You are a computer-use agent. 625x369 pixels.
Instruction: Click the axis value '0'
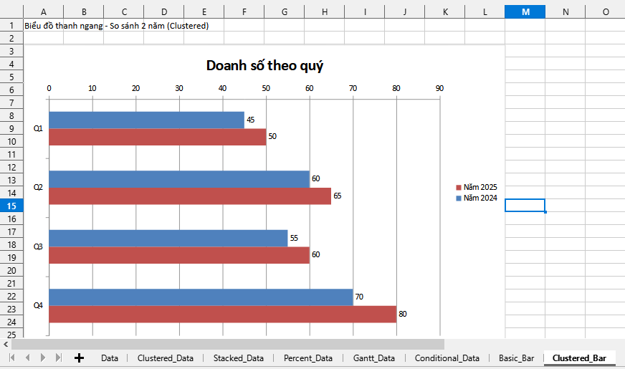pos(49,88)
